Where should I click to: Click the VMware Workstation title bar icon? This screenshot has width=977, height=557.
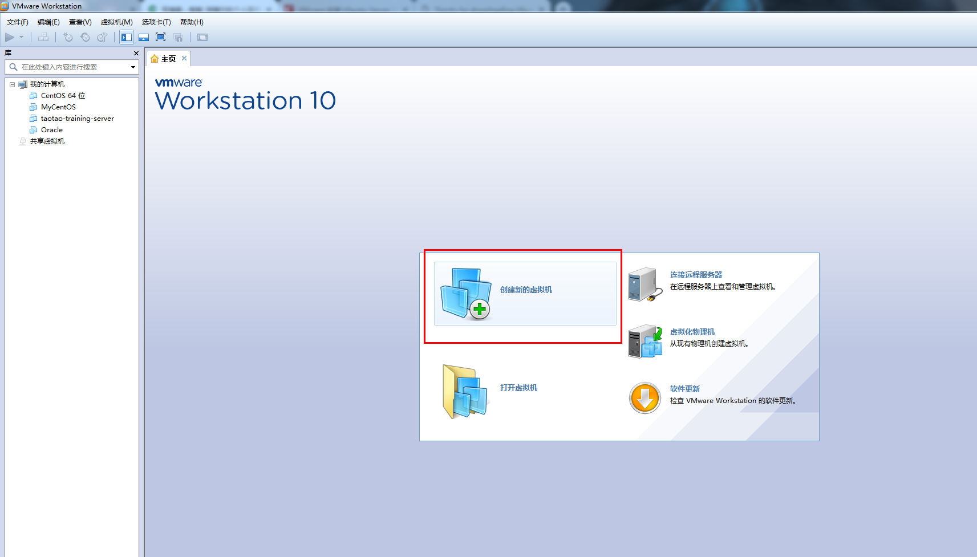pyautogui.click(x=5, y=6)
